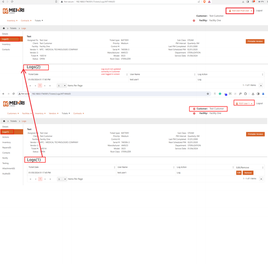Sort by Ticket Date header on Logs(1) page
The image size is (268, 264).
[34, 167]
